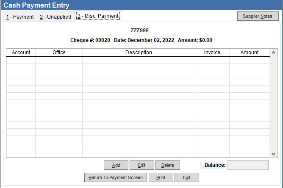Click Return To Payment Screen
The height and width of the screenshot is (188, 283).
point(116,177)
